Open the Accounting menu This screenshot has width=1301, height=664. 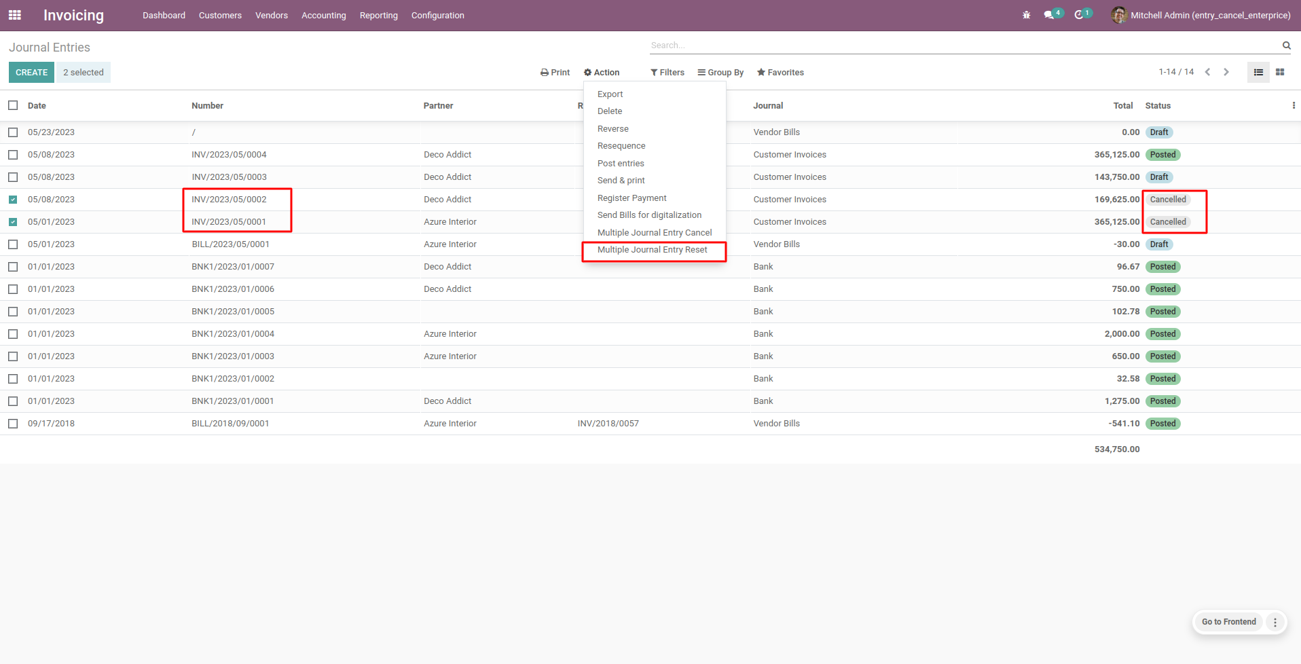click(323, 15)
